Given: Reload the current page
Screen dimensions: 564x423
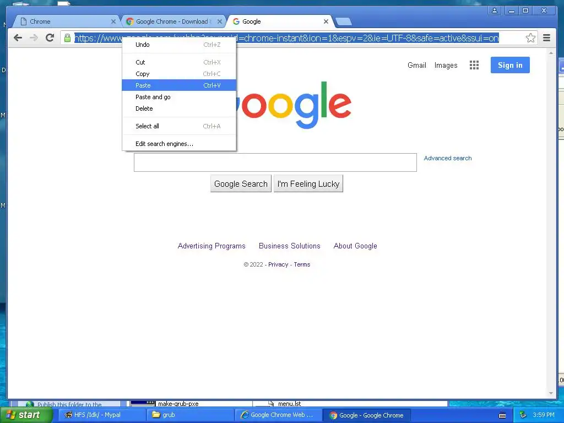Looking at the screenshot, I should [50, 38].
